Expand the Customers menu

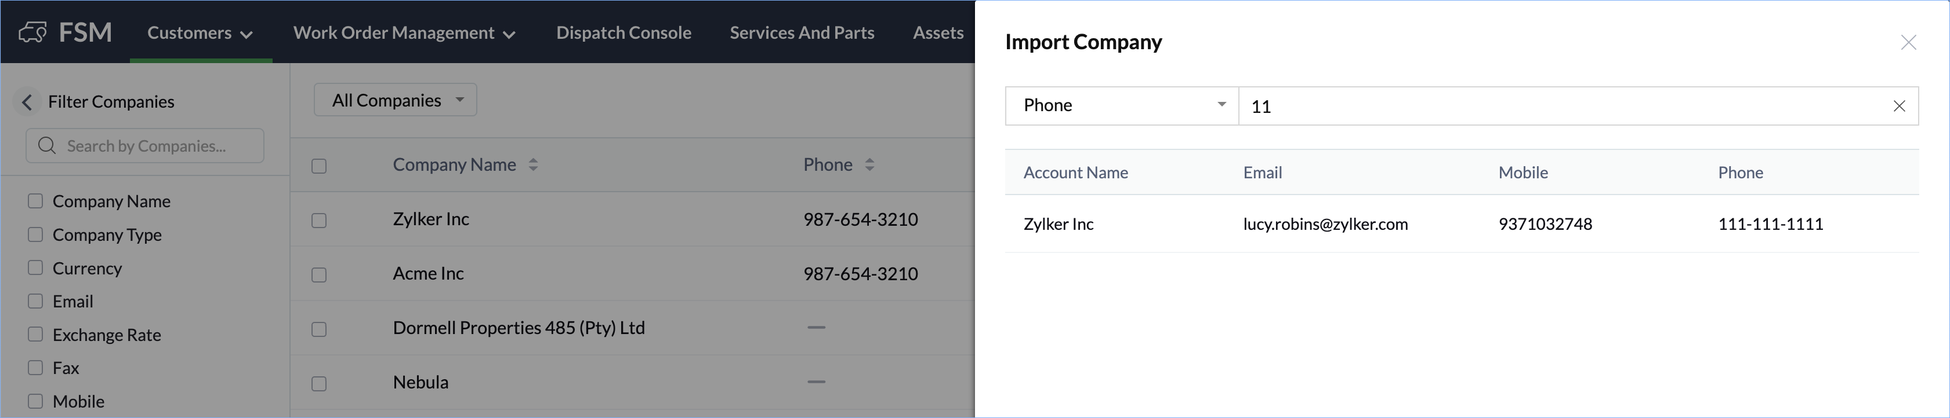click(200, 33)
